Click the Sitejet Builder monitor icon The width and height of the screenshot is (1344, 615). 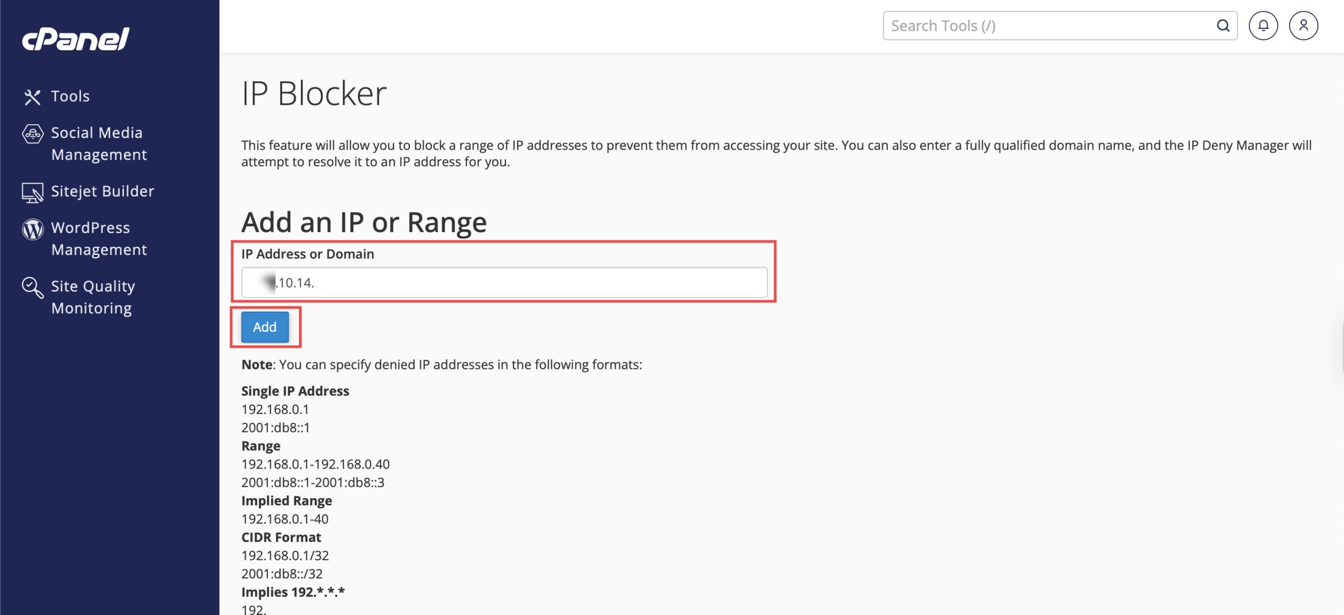click(x=32, y=192)
